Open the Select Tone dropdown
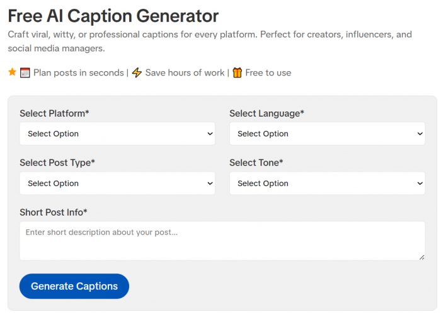This screenshot has height=317, width=441. tap(327, 183)
